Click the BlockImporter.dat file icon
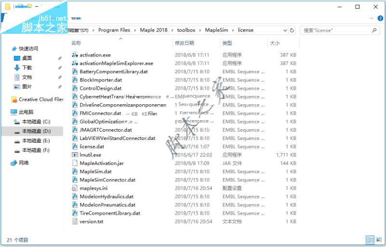Screen dimensions: 386x247 coord(75,80)
